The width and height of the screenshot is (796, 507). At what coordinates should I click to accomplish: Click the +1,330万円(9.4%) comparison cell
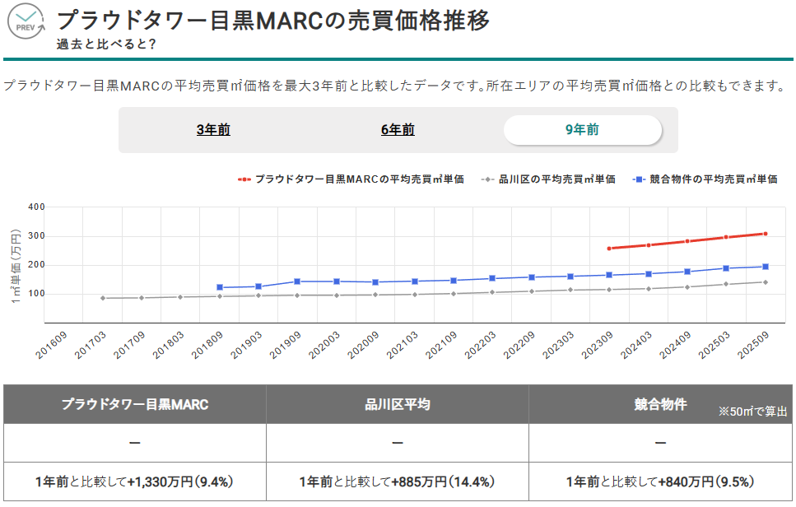coord(135,482)
